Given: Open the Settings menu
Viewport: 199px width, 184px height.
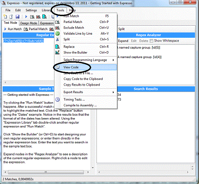Looking at the screenshot, I should coord(31,10).
